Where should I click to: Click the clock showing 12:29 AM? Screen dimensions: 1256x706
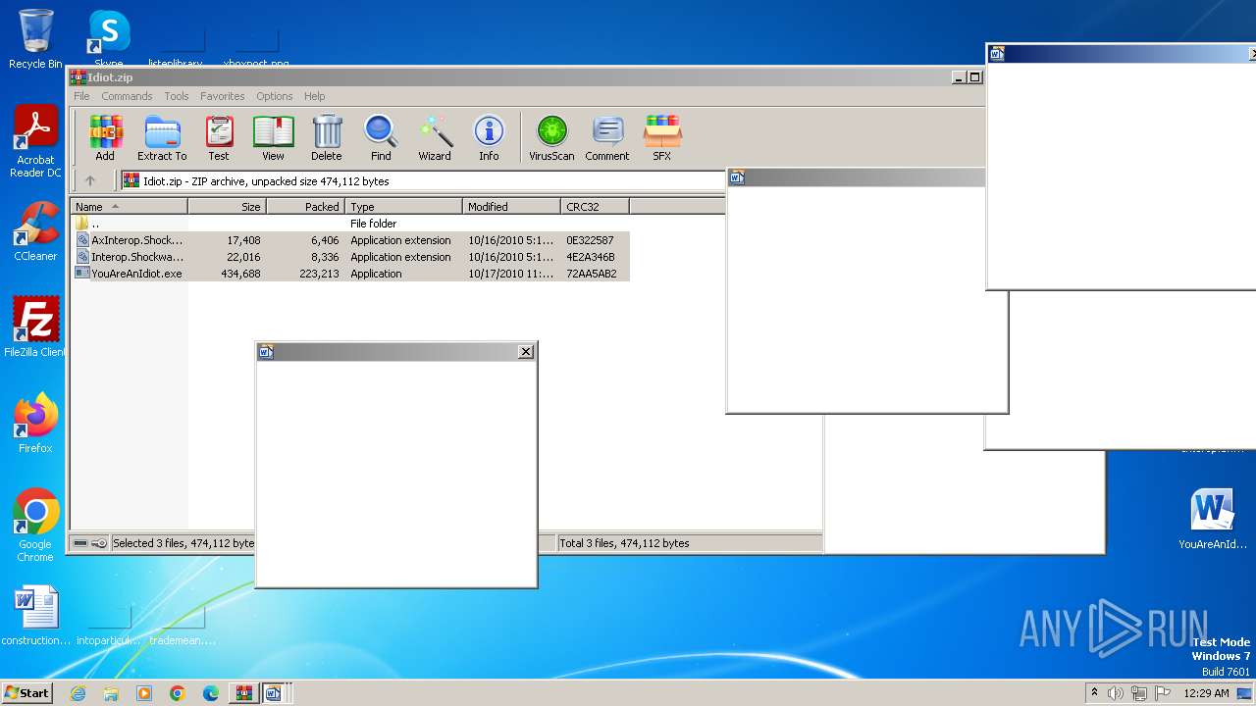tap(1206, 693)
